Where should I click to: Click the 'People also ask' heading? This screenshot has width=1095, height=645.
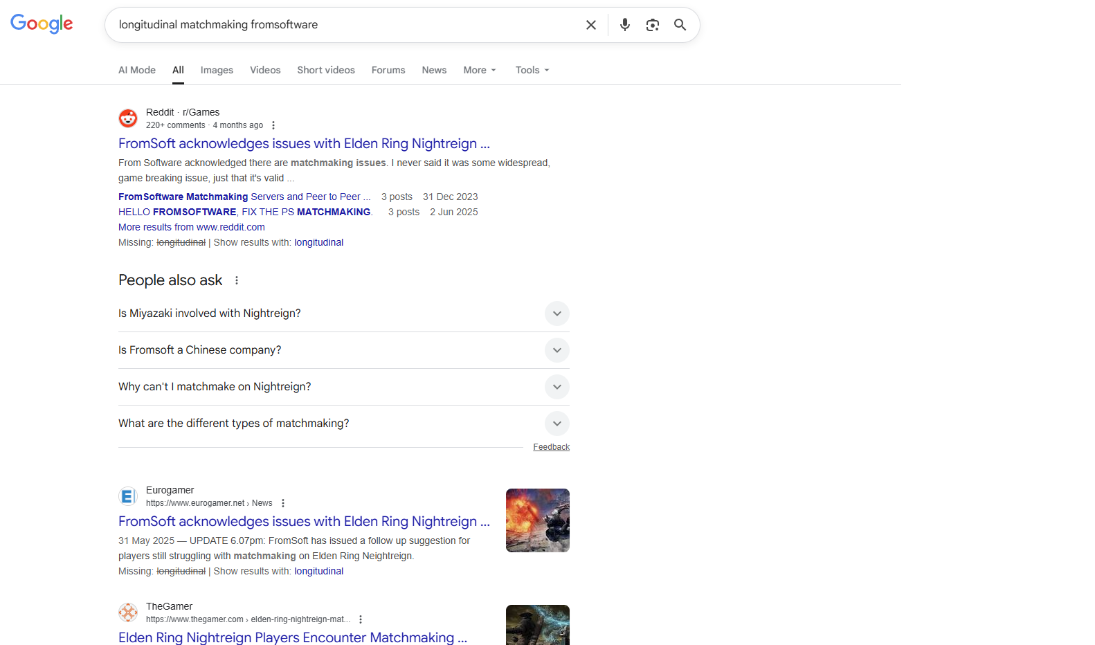click(x=170, y=280)
